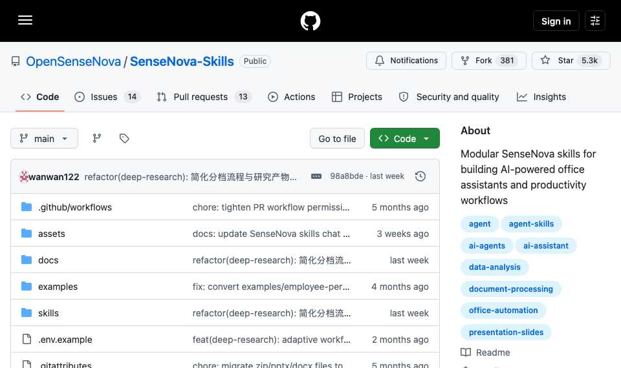The height and width of the screenshot is (368, 621).
Task: Click the Notifications bell button
Action: tap(406, 61)
